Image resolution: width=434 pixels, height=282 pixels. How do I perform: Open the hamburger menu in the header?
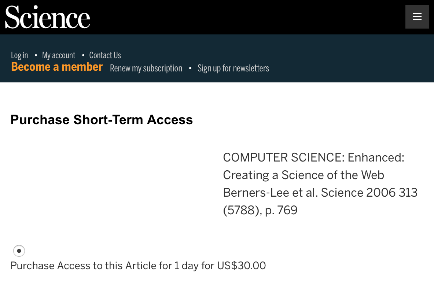pyautogui.click(x=417, y=17)
